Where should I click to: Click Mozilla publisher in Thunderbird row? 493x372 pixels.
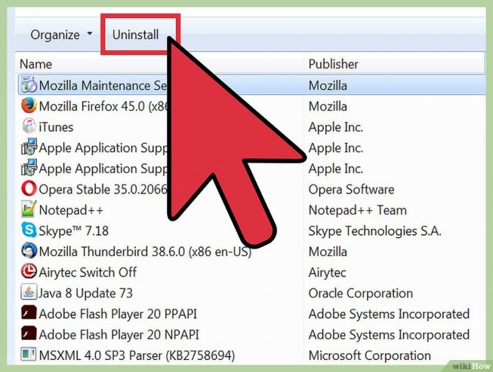328,252
